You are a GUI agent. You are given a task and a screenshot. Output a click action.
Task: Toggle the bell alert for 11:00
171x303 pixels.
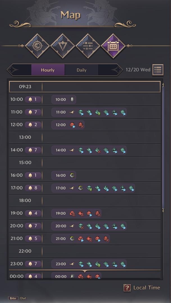pos(33,112)
